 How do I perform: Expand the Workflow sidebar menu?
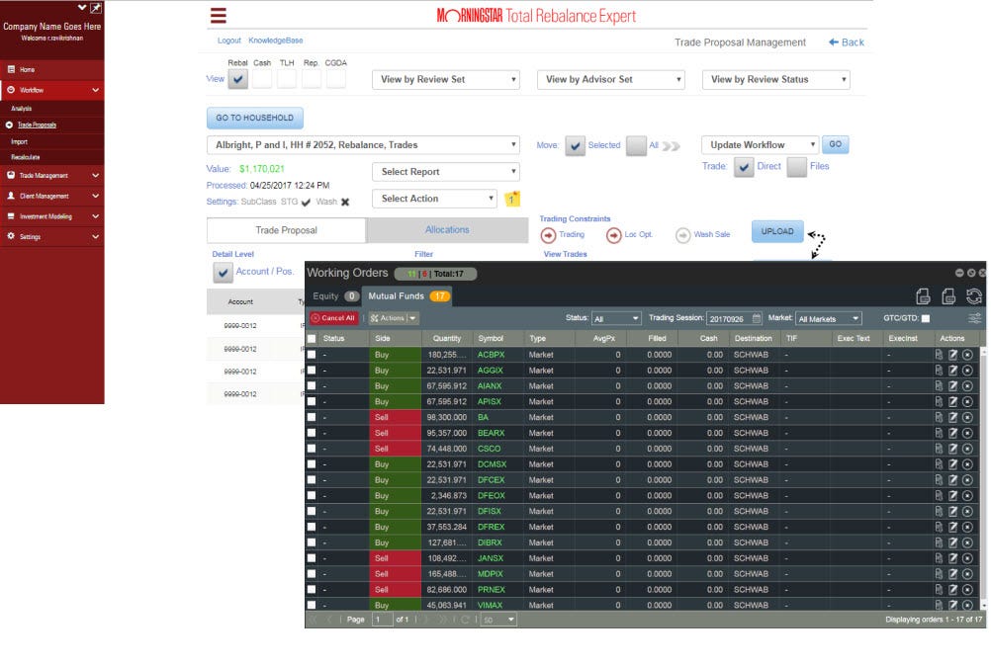coord(51,90)
